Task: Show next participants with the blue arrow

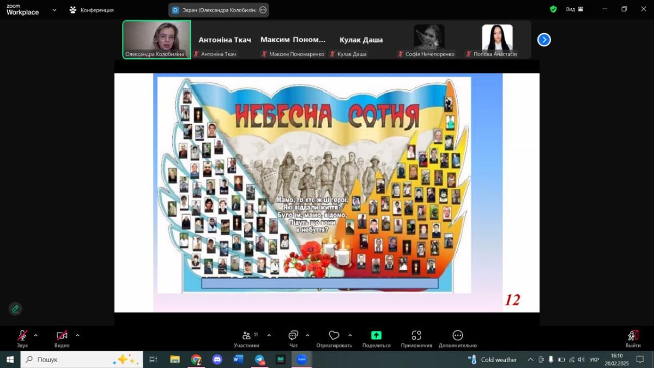Action: 544,40
